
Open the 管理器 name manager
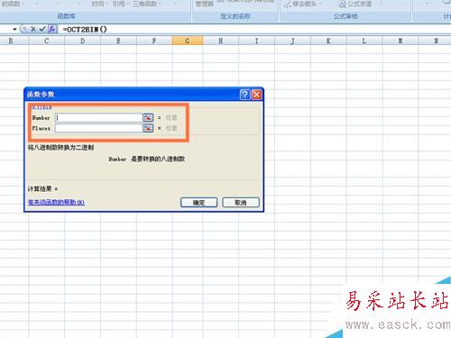[x=205, y=4]
